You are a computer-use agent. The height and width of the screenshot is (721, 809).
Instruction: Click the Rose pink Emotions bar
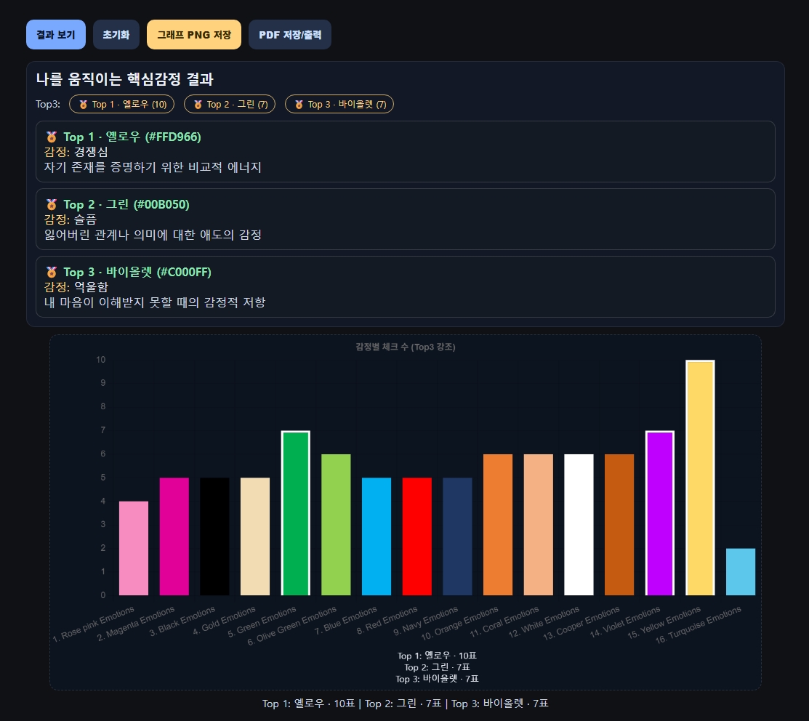coord(134,548)
